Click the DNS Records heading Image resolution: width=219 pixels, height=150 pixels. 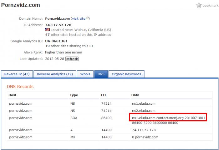pyautogui.click(x=20, y=87)
